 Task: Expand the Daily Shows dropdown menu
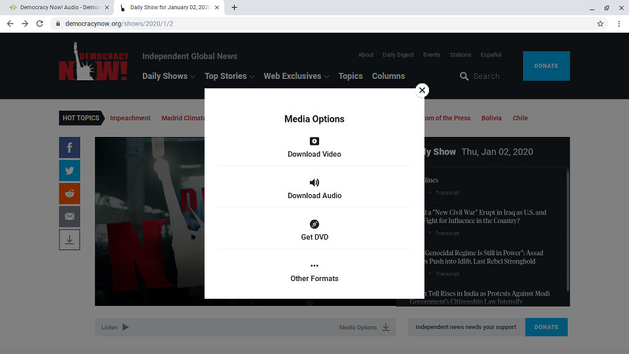coord(168,76)
